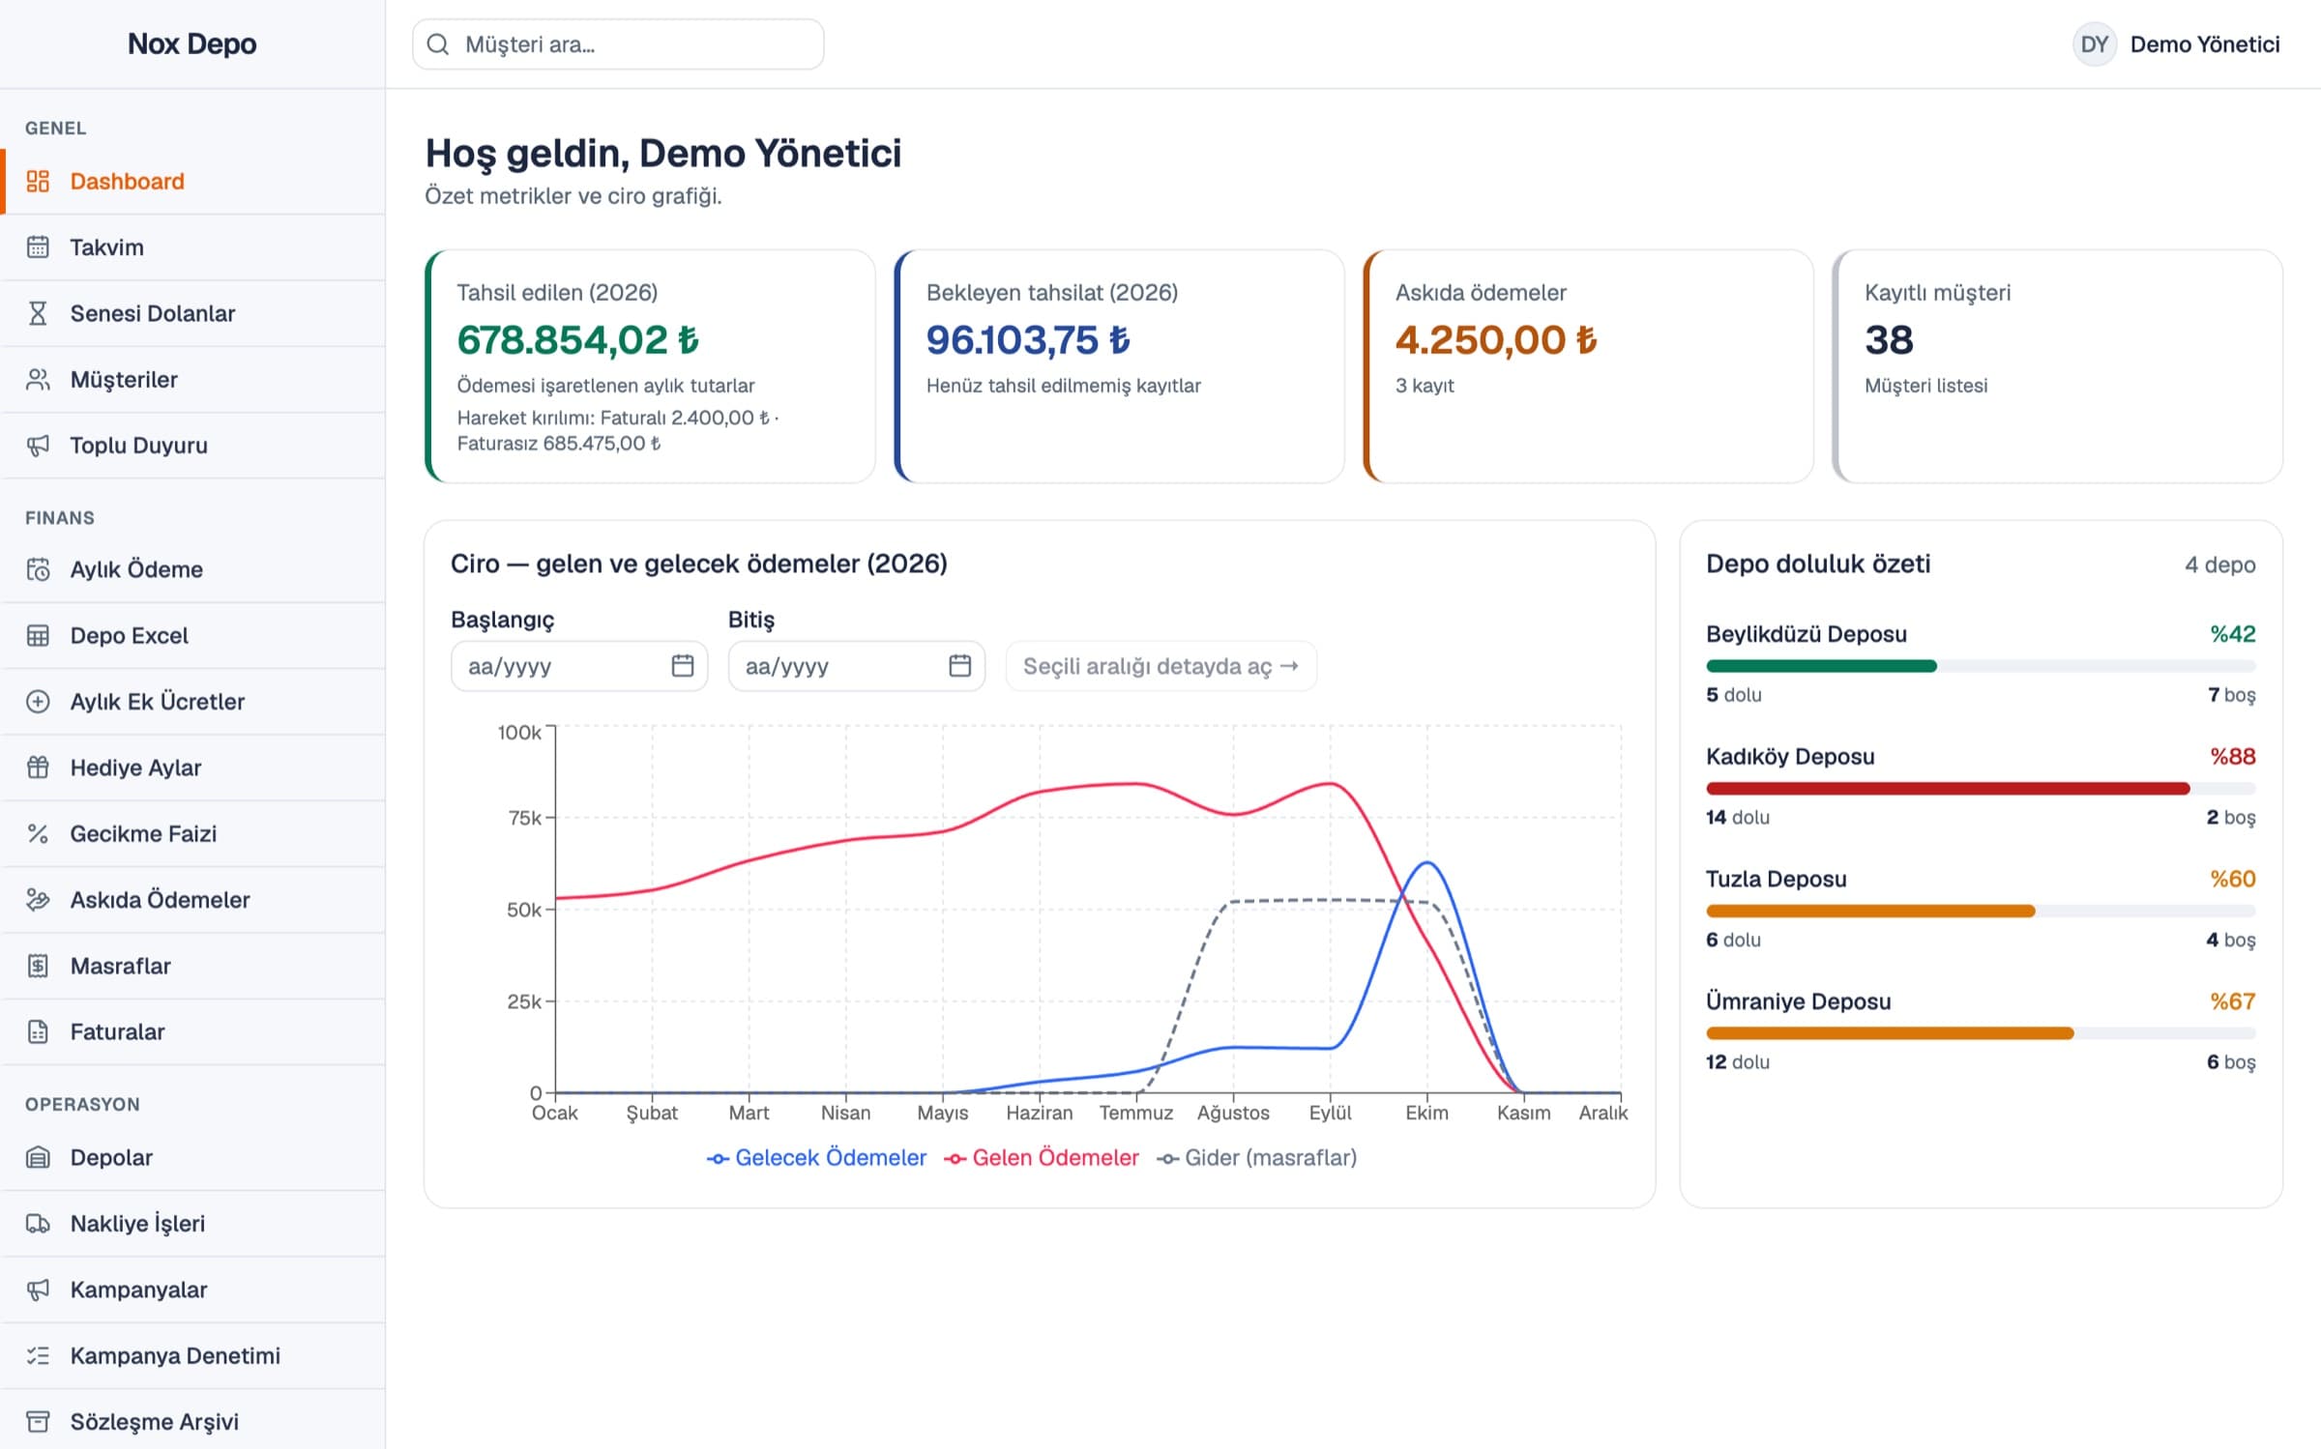2321x1449 pixels.
Task: Open the Tahsil edilen (2026) card
Action: click(x=650, y=366)
